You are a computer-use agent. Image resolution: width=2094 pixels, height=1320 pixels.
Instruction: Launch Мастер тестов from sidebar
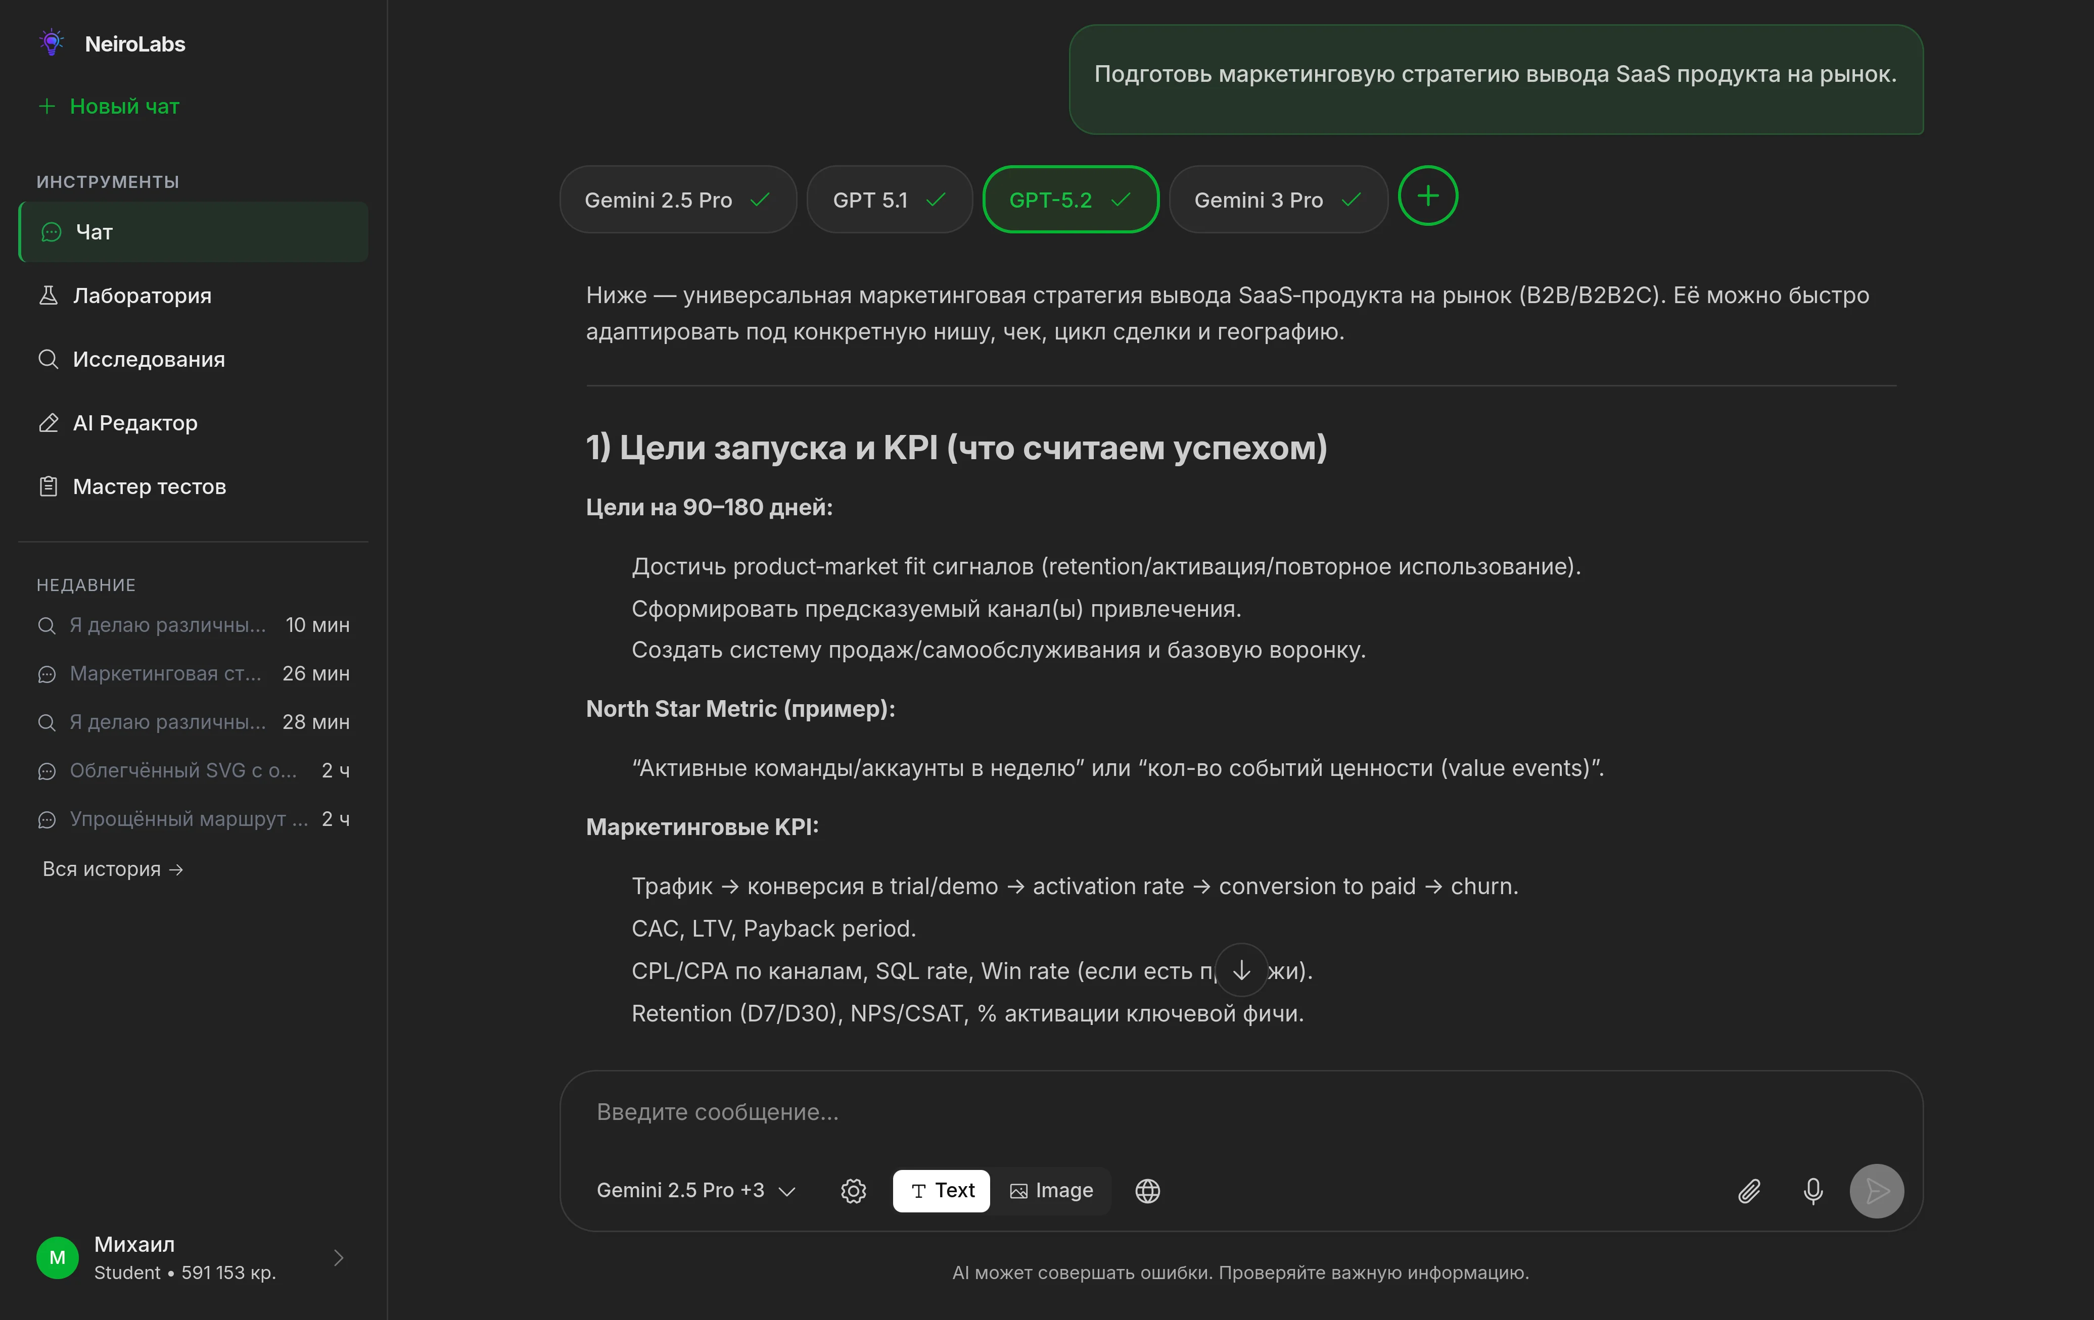149,486
